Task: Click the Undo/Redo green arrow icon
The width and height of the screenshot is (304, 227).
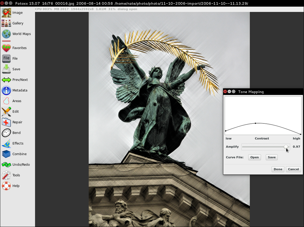Action: (6, 165)
